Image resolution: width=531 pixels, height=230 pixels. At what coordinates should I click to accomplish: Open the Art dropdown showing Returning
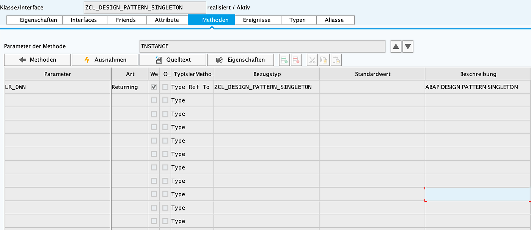tap(129, 87)
